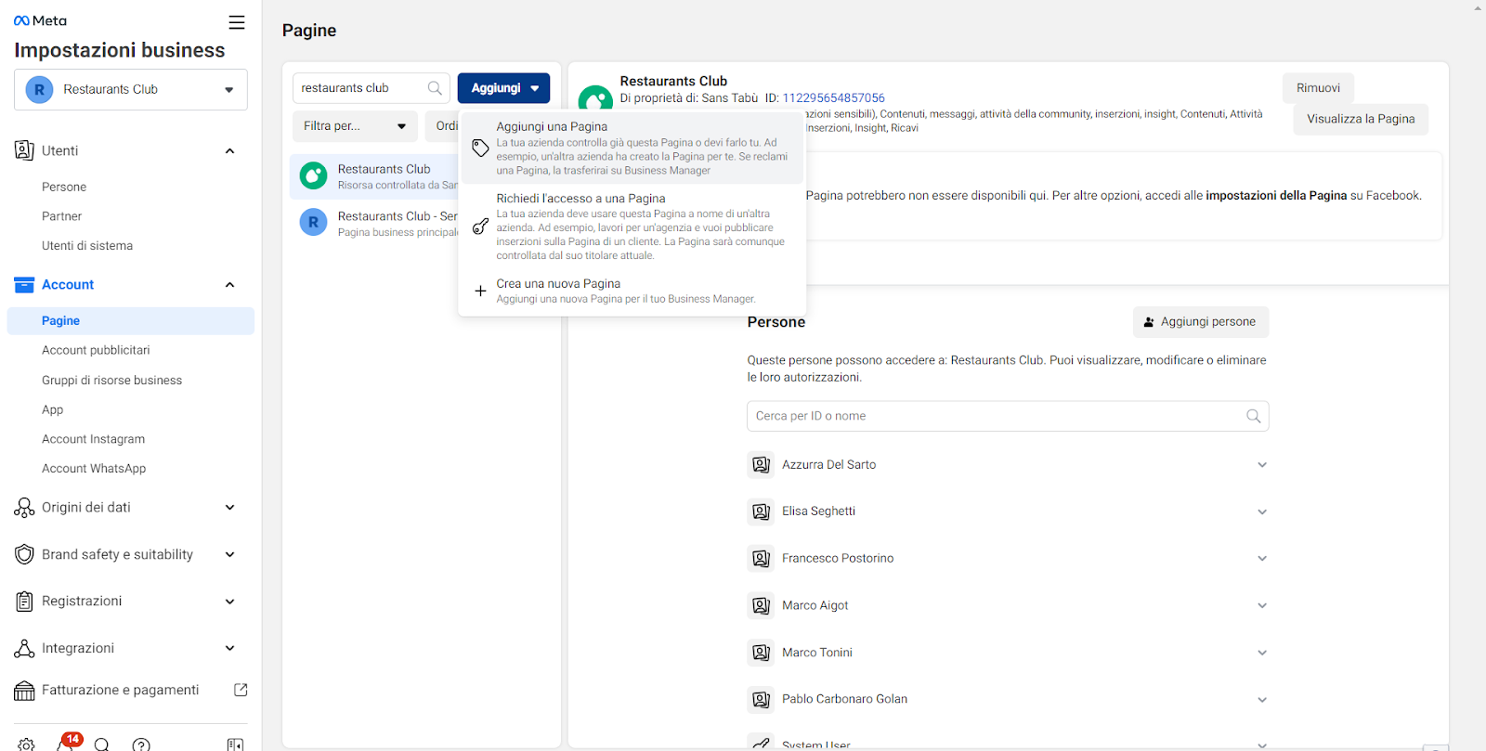
Task: Click the key icon for Richiedi l'accesso
Action: coord(480,227)
